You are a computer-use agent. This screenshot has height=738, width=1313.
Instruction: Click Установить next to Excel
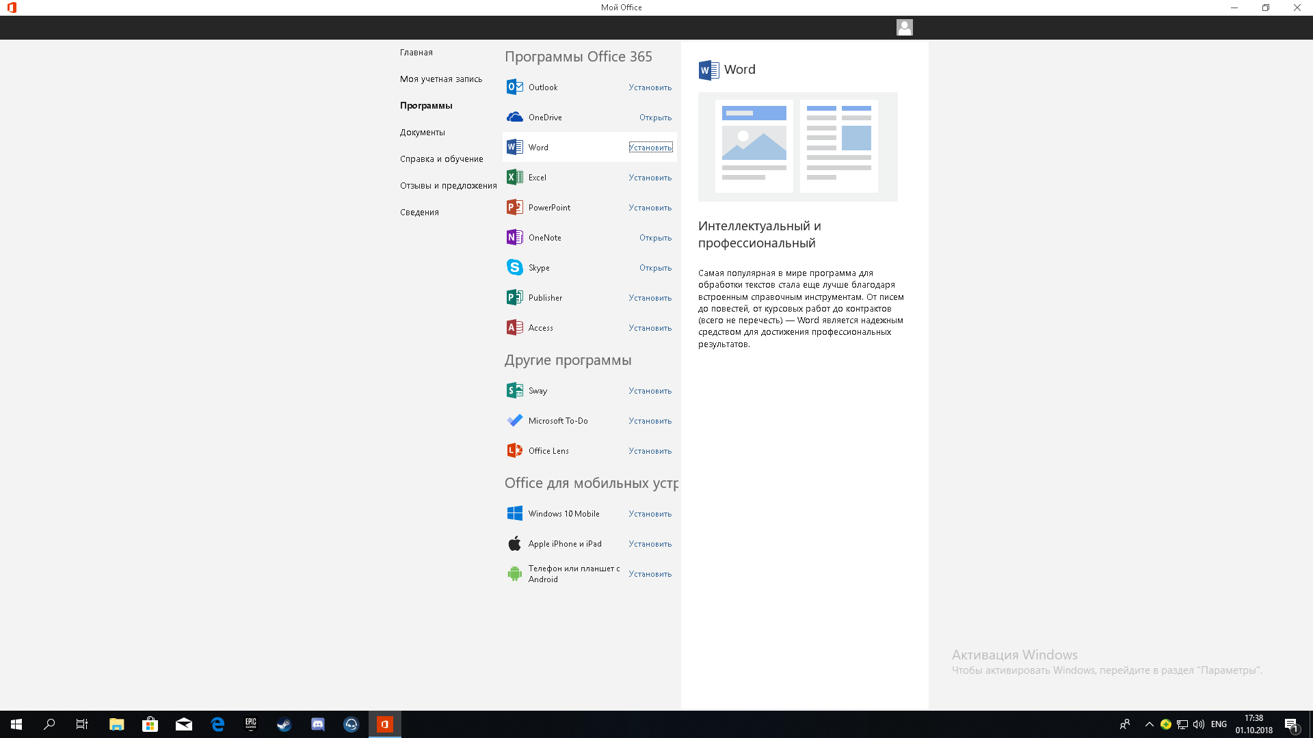pyautogui.click(x=650, y=178)
